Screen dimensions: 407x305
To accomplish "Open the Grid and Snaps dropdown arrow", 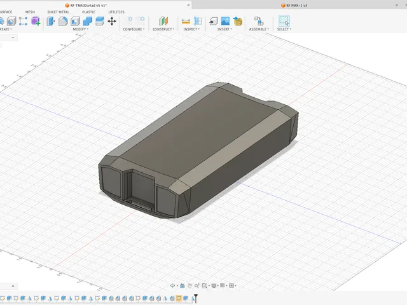I will point(226,286).
